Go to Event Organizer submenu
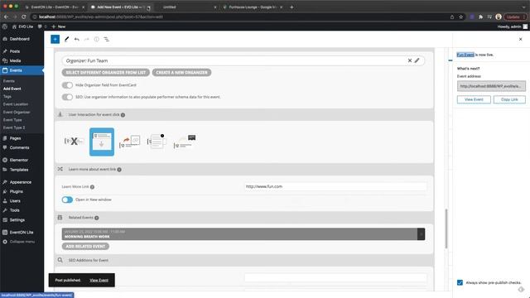 pyautogui.click(x=17, y=113)
